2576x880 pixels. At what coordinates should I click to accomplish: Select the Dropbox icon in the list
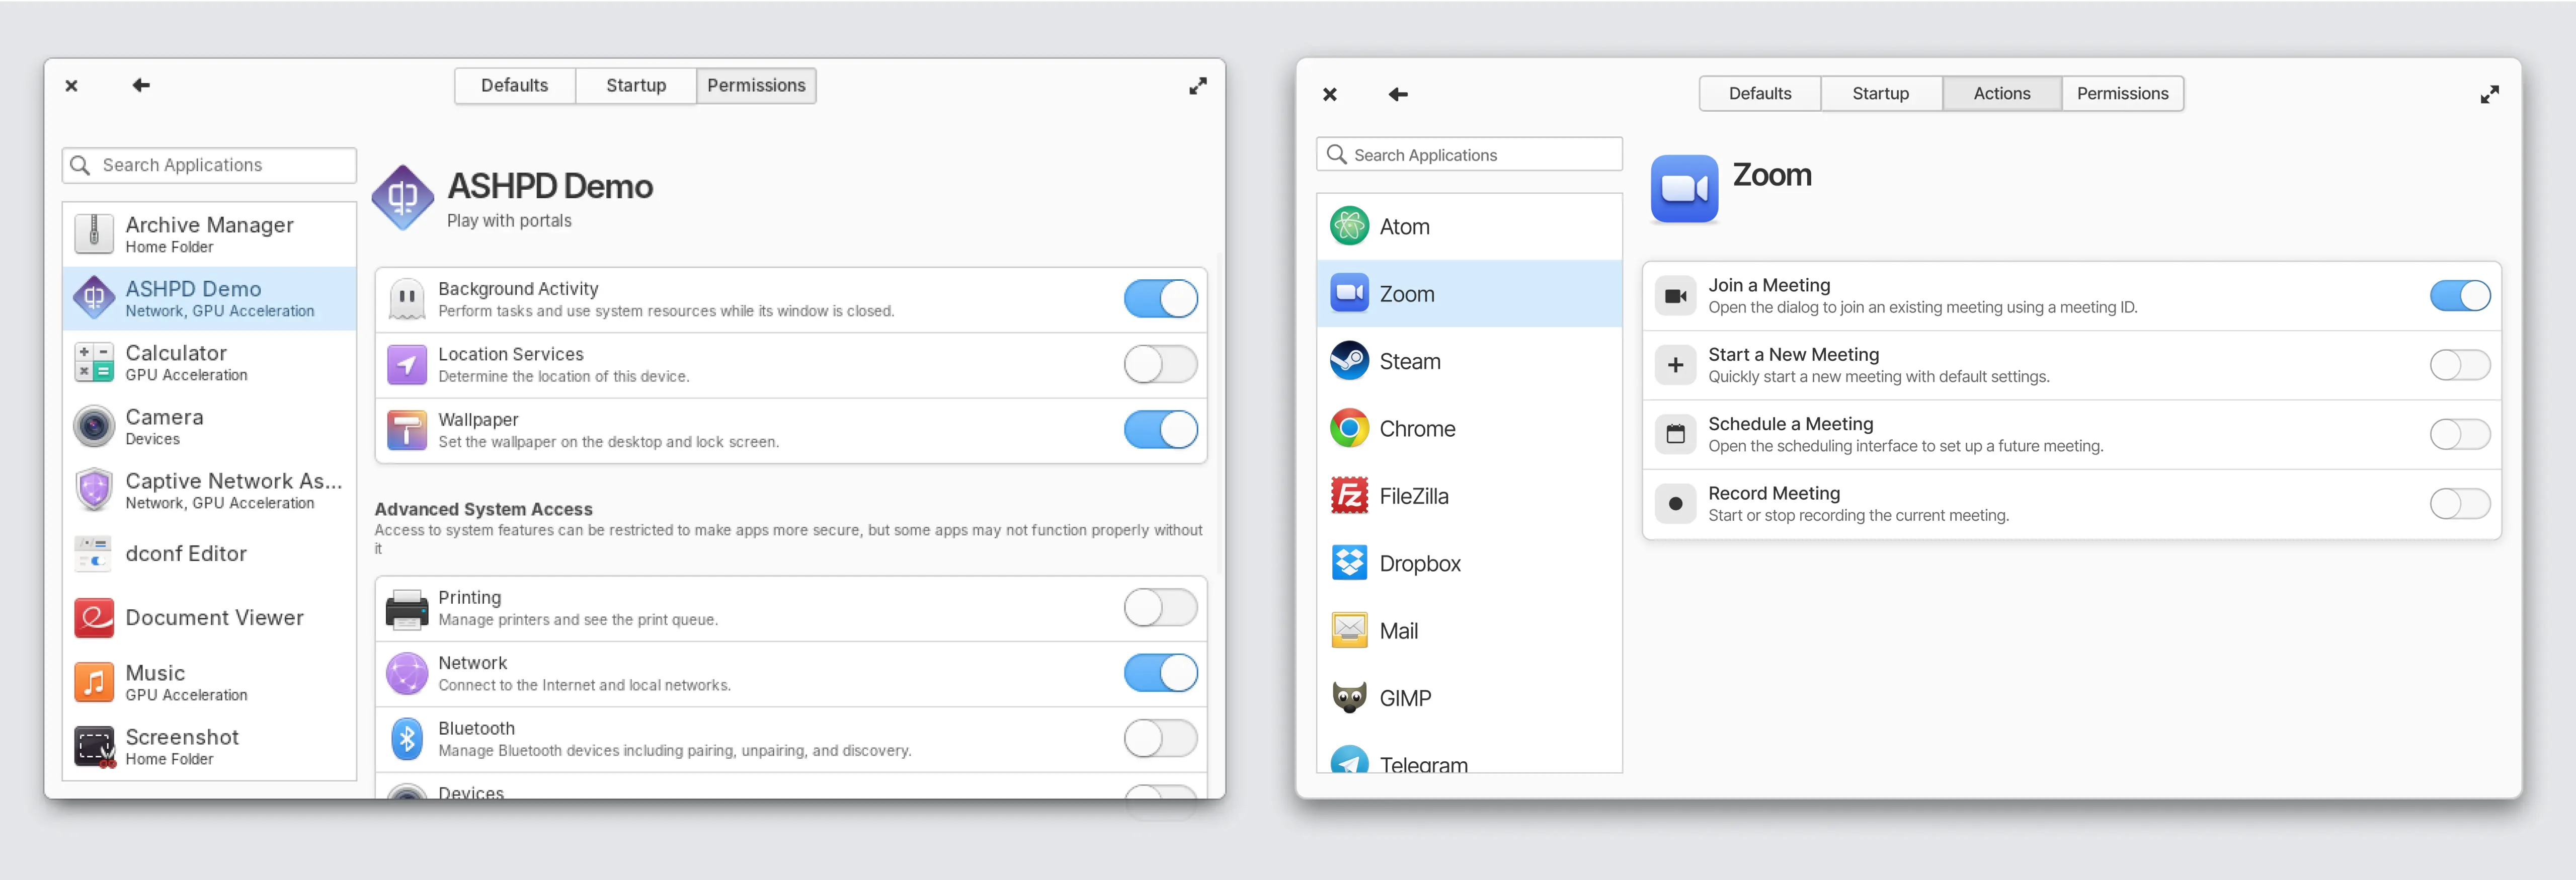tap(1349, 563)
